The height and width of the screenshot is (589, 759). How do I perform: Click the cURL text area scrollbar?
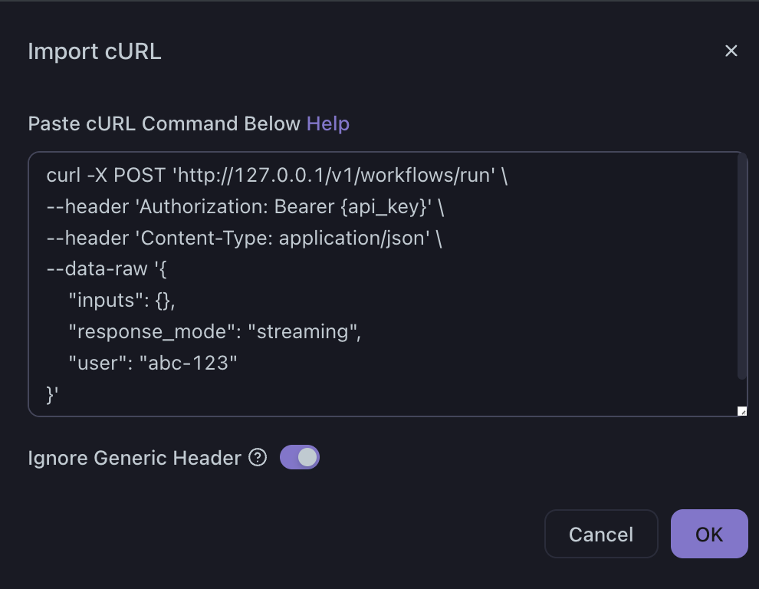pos(741,268)
